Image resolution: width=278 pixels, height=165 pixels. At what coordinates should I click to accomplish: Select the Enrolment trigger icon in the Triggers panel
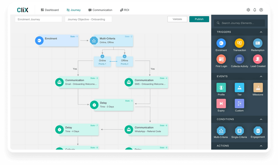tap(221, 43)
